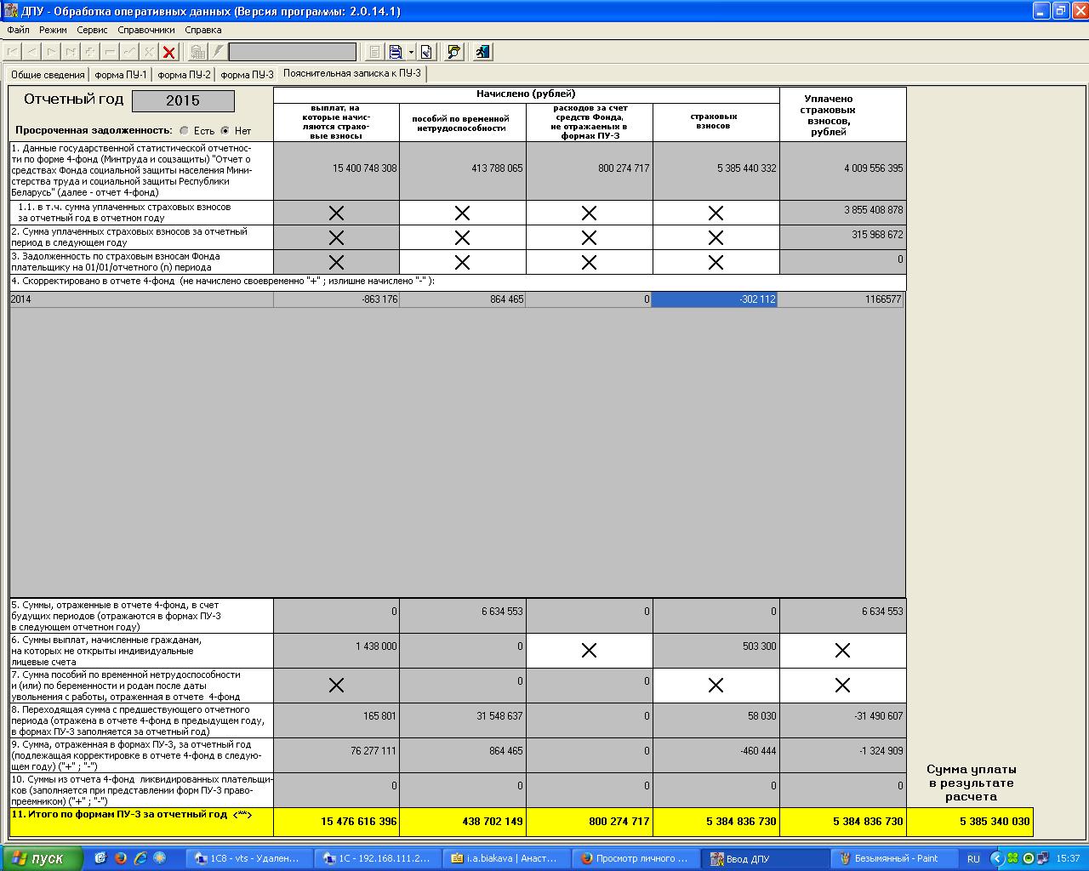The width and height of the screenshot is (1089, 871).
Task: Go to first record navigation arrow
Action: pyautogui.click(x=13, y=52)
